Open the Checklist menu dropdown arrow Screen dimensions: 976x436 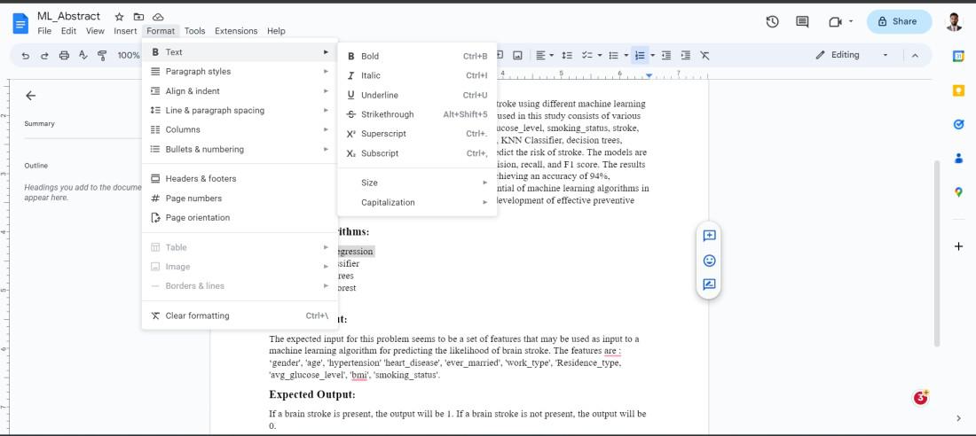tap(599, 55)
